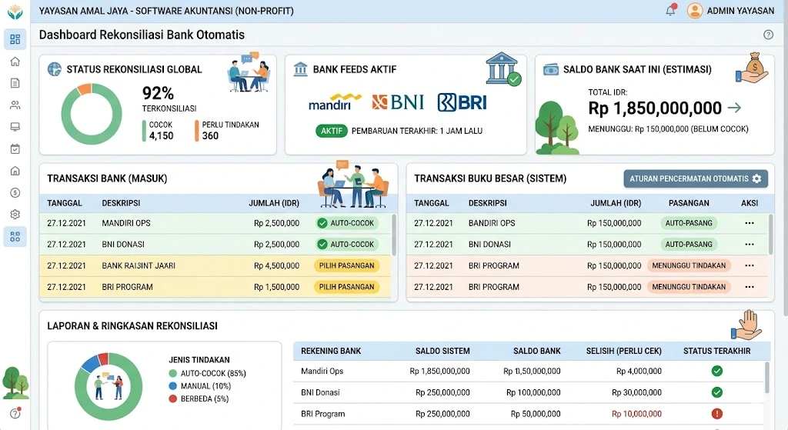
Task: Open the help icon at the sidebar bottom
Action: point(15,413)
